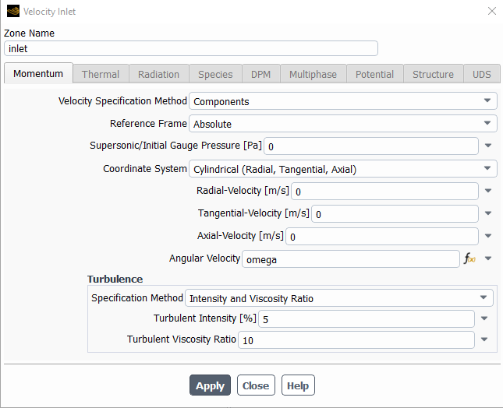Open options arrow next to Radial-Velocity field
The height and width of the screenshot is (408, 503).
pos(488,191)
